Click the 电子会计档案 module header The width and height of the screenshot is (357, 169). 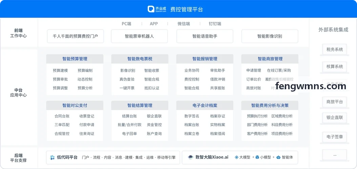tap(205, 105)
